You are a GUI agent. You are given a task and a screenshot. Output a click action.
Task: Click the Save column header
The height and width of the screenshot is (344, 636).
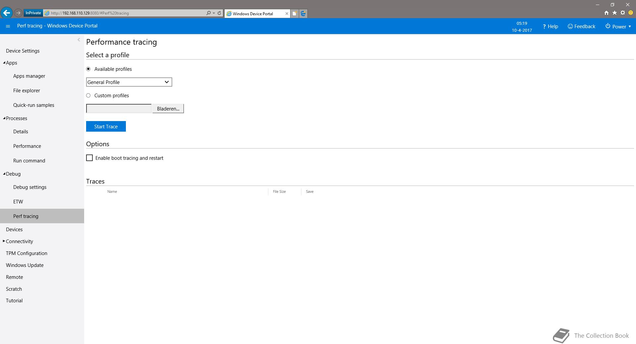click(x=310, y=192)
